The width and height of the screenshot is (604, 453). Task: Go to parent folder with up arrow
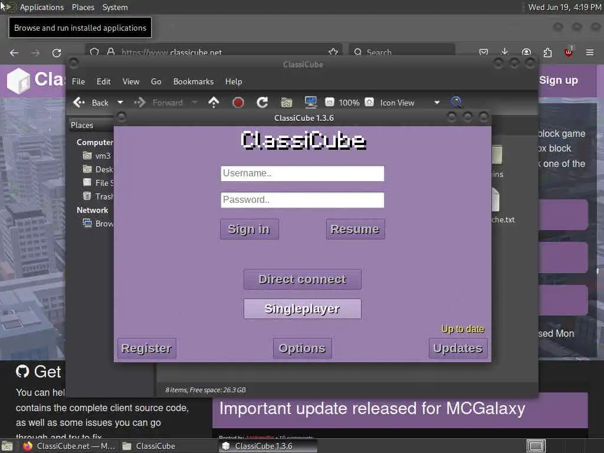tap(214, 103)
